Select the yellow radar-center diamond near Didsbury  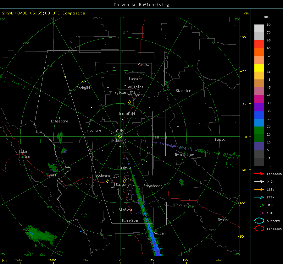tap(120, 137)
